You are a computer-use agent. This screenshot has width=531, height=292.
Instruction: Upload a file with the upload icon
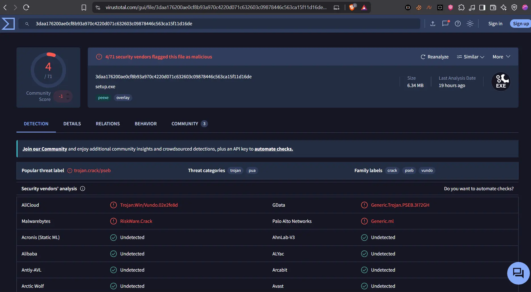point(433,24)
